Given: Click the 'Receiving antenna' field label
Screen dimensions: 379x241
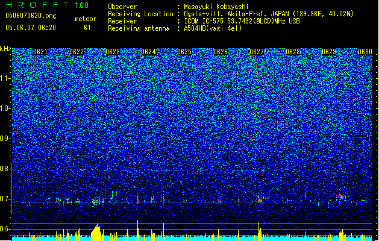Looking at the screenshot, I should click(x=139, y=28).
